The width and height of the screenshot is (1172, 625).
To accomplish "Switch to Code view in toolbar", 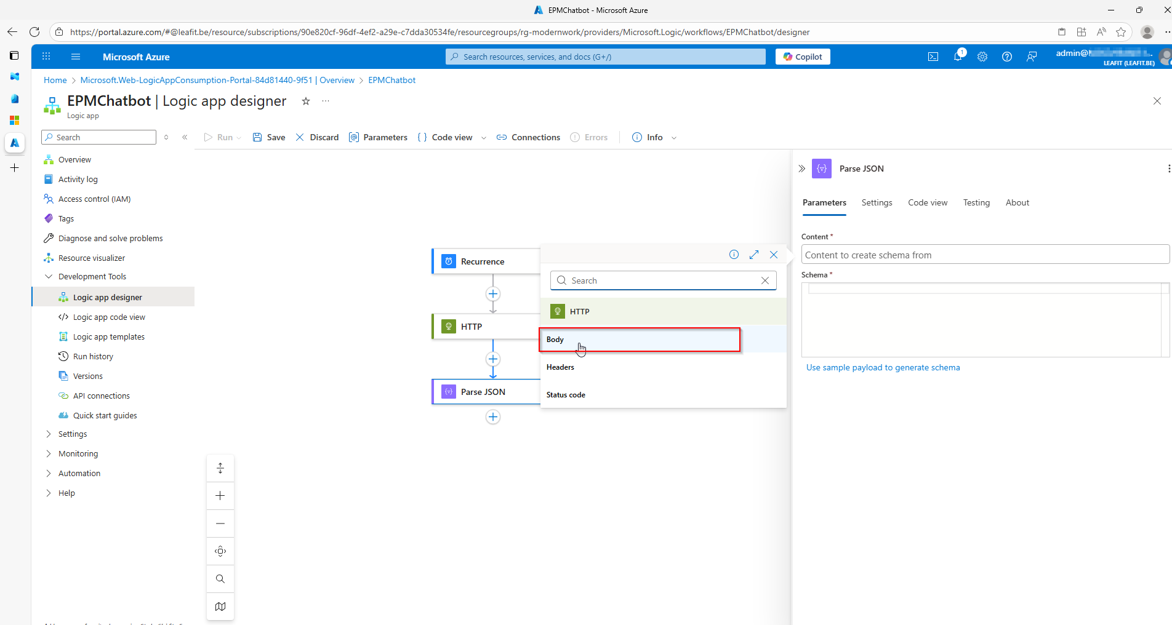I will tap(445, 137).
